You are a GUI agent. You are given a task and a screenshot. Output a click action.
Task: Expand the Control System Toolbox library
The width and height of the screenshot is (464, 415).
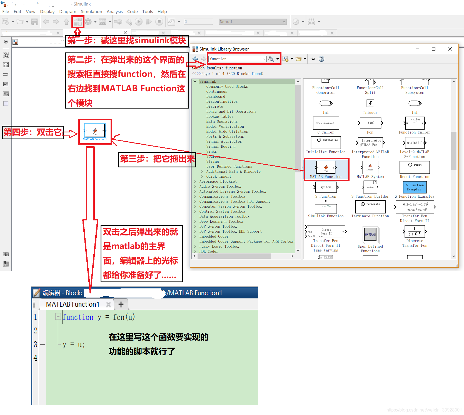(195, 211)
